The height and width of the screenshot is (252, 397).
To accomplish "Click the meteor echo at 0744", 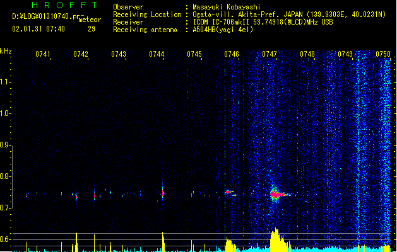I will 163,193.
